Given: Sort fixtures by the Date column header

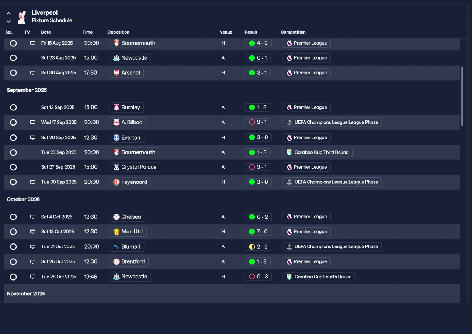Looking at the screenshot, I should coord(46,32).
